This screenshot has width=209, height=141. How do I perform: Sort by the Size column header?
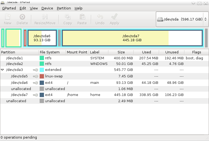pos(121,52)
